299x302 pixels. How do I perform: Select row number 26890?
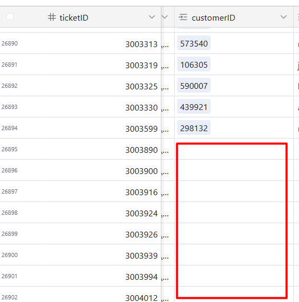tap(10, 43)
